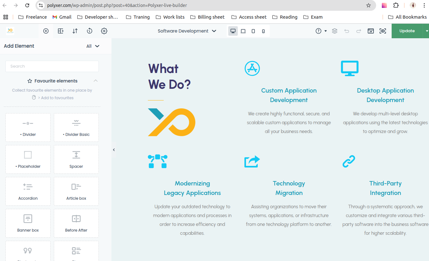This screenshot has height=261, width=429.
Task: Click the large Polyxer logo image
Action: tap(172, 122)
